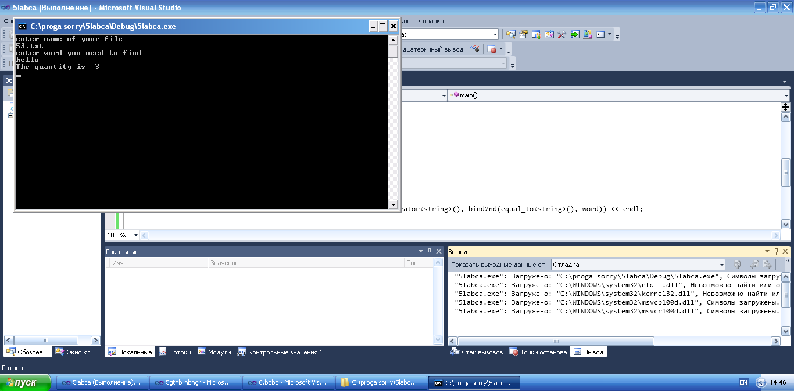This screenshot has width=794, height=391.
Task: Click the split editor handle above scrollbar
Action: coord(785,107)
